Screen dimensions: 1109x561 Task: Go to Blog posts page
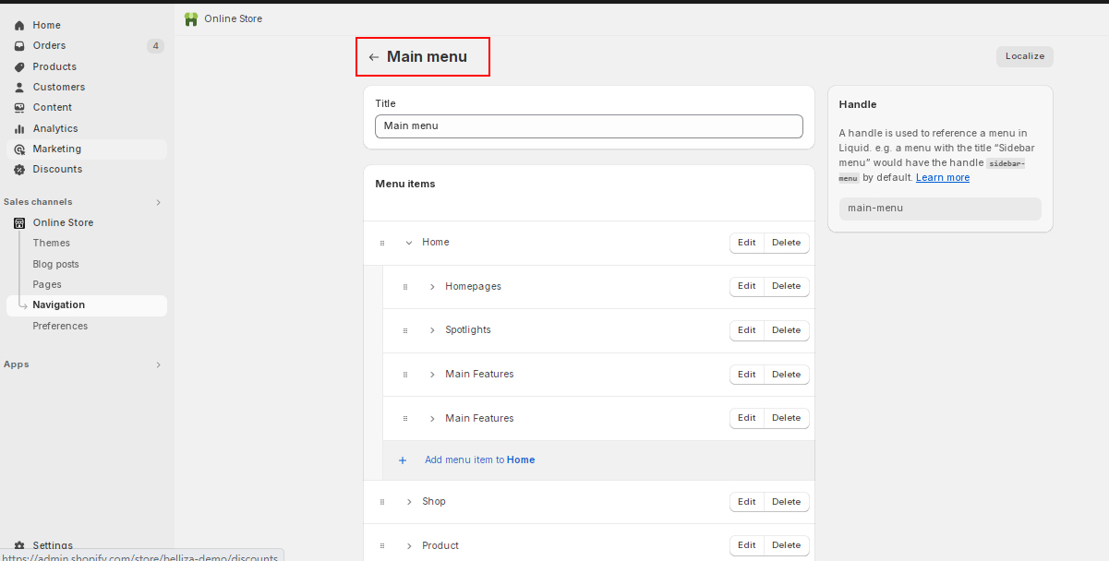pos(56,264)
